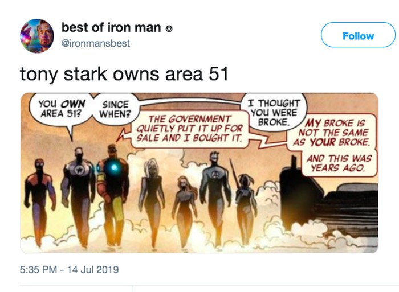Click the "You own Area 51?" speech bubble

click(x=61, y=109)
